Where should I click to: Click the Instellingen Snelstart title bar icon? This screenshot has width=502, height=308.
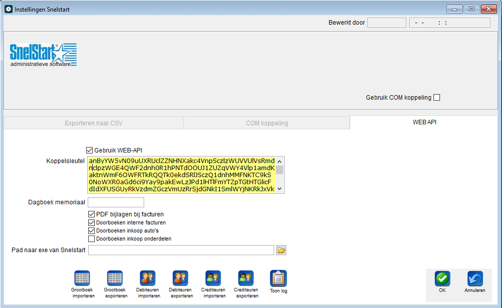pos(9,9)
